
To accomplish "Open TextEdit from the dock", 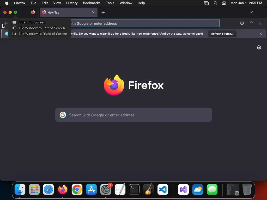I will 120,189.
